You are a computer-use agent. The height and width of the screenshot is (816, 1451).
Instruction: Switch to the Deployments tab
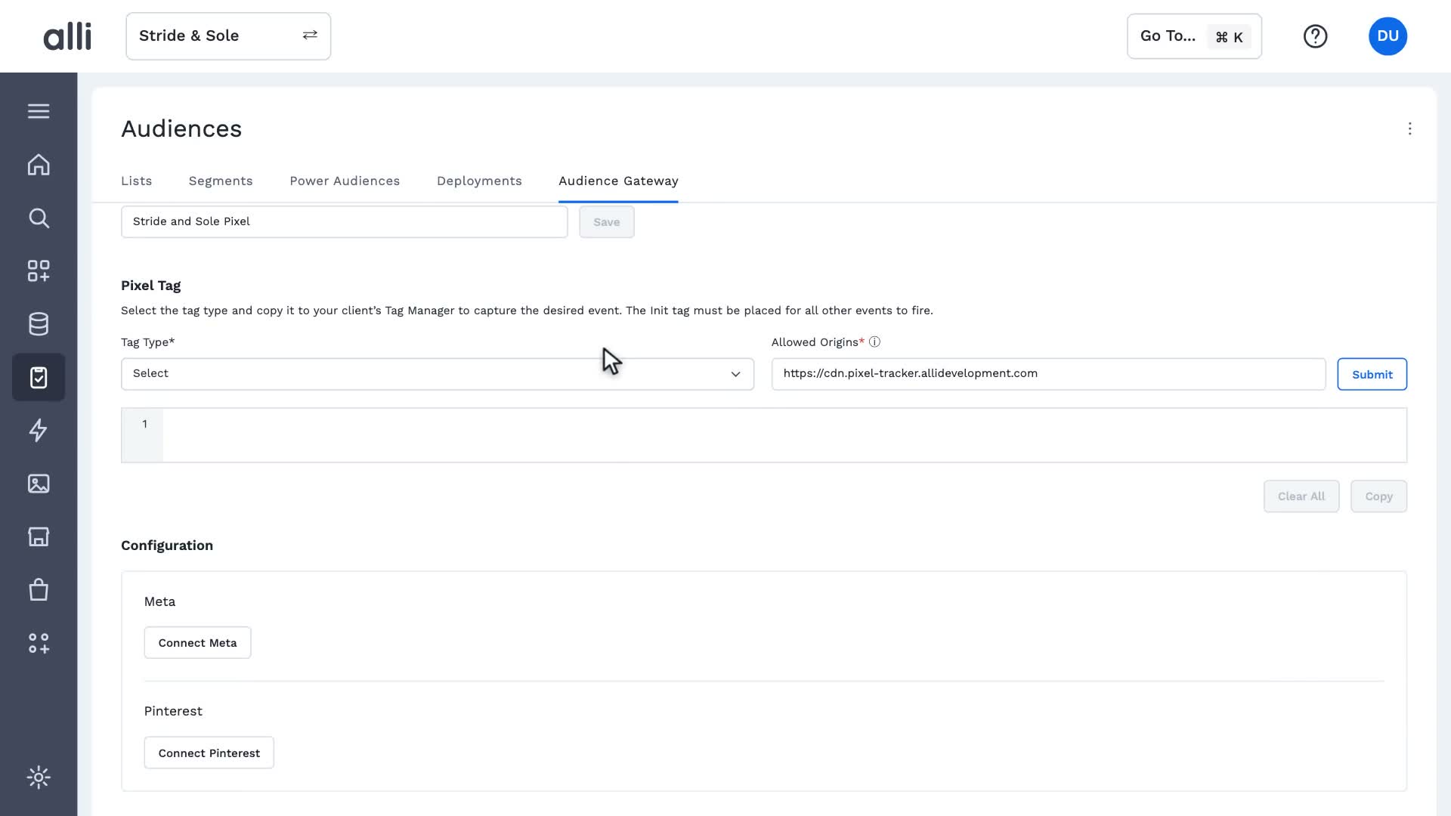pyautogui.click(x=479, y=181)
